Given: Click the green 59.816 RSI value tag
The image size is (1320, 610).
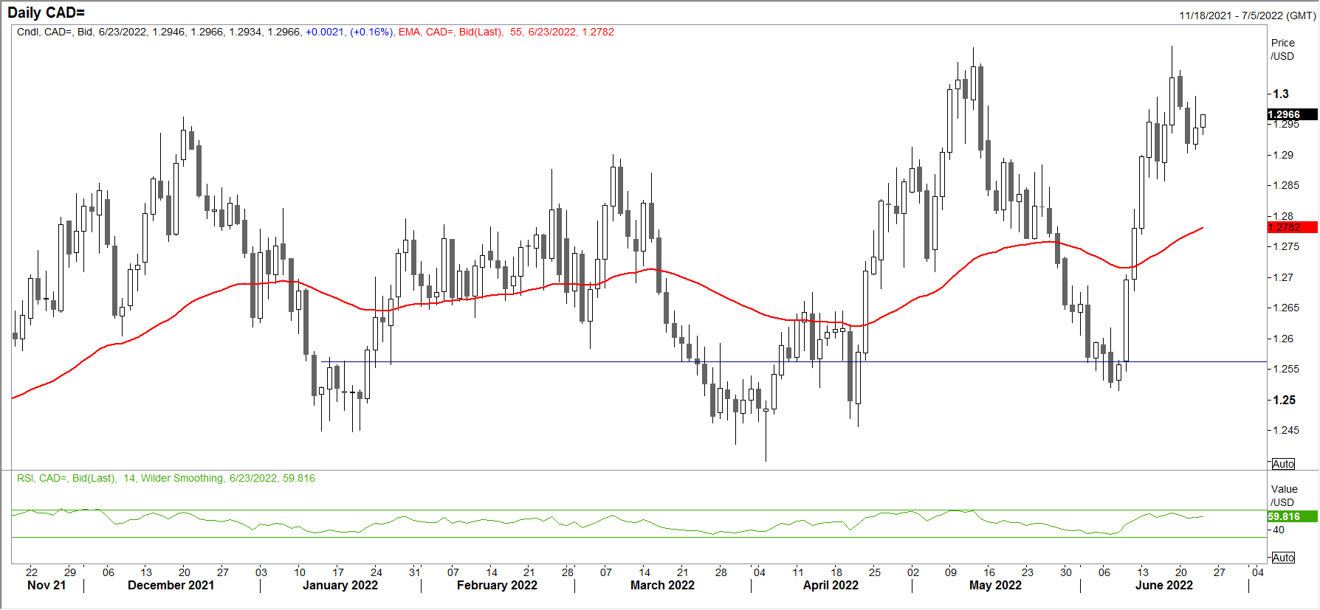Looking at the screenshot, I should point(1293,516).
